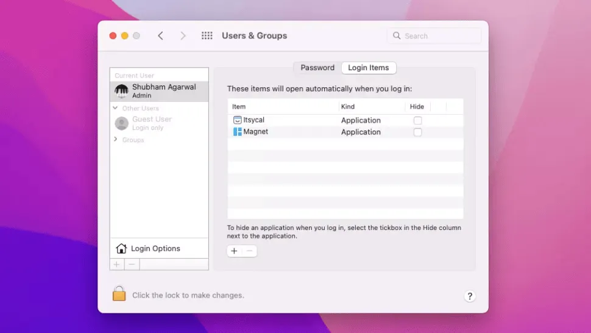
Task: Collapse the Other Users section
Action: pos(115,108)
